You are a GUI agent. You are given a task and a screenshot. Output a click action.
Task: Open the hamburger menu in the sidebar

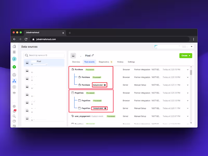point(14,52)
